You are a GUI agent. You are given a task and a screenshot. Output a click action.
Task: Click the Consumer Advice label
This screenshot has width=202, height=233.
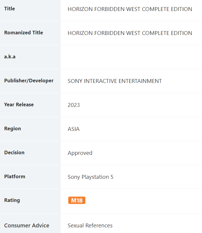27,225
